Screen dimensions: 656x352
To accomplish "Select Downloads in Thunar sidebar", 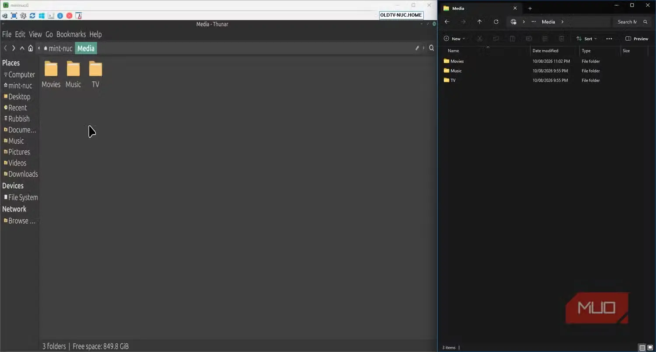I will [x=21, y=174].
